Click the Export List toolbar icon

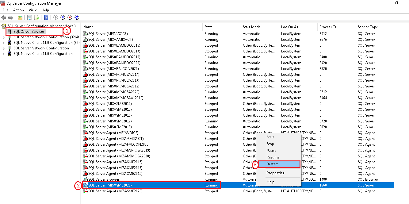pos(37,17)
